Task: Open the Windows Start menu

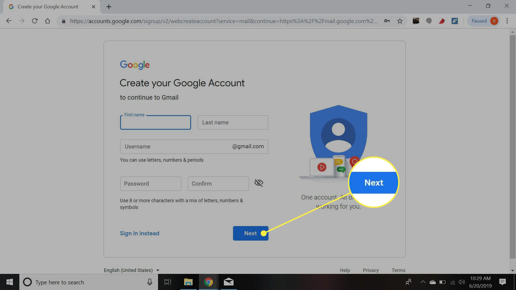Action: [x=10, y=282]
